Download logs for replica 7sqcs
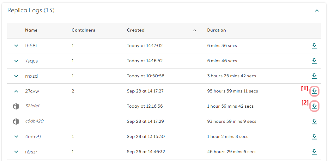This screenshot has width=328, height=161. (314, 61)
